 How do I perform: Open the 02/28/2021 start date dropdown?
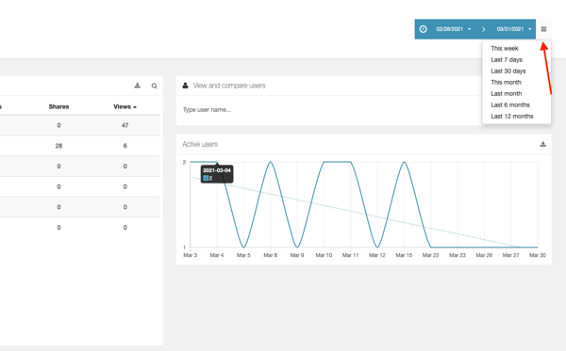[x=454, y=29]
